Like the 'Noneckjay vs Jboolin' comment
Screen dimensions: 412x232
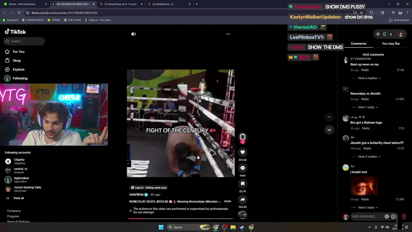click(397, 99)
